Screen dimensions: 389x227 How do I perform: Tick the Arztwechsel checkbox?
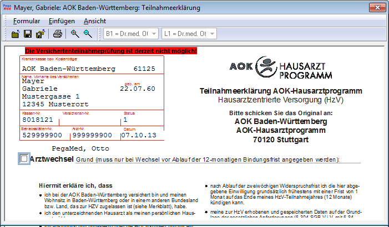tap(24, 159)
